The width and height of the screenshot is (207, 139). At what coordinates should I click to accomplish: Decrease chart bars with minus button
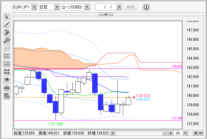coord(201,133)
